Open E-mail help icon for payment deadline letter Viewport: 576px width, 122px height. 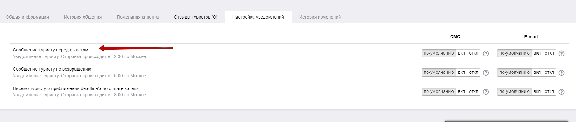[561, 92]
